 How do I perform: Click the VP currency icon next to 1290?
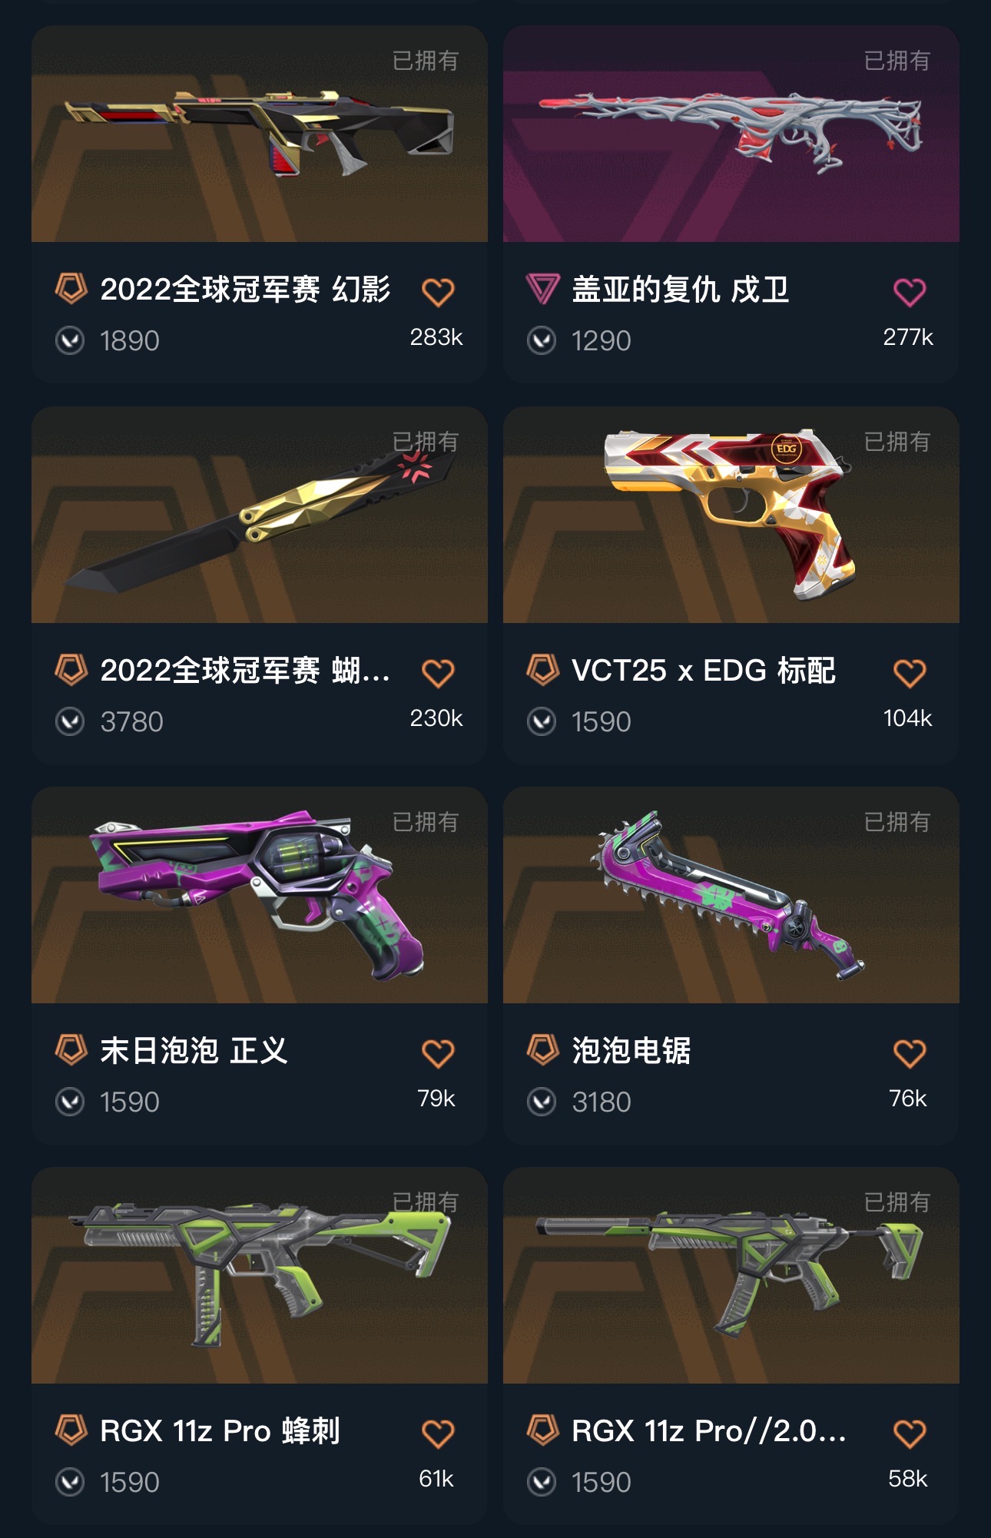point(542,340)
